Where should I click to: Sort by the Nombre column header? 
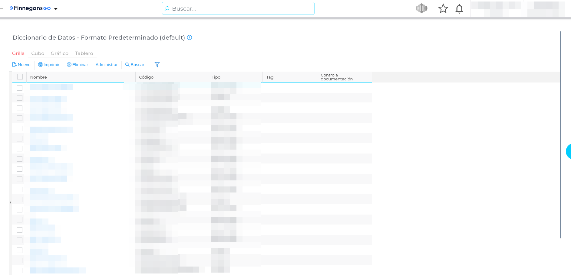(39, 77)
